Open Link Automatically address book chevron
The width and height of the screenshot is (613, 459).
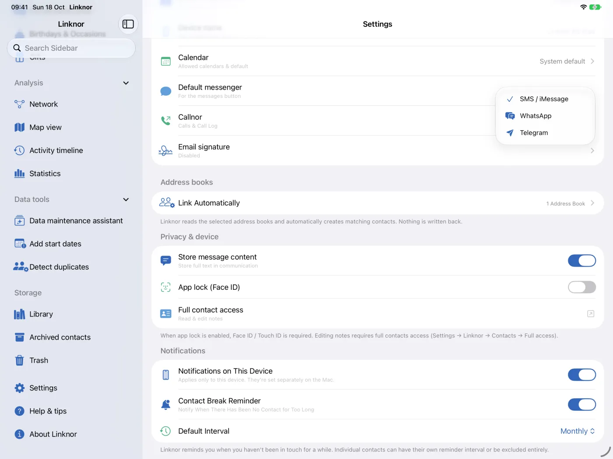coord(592,203)
